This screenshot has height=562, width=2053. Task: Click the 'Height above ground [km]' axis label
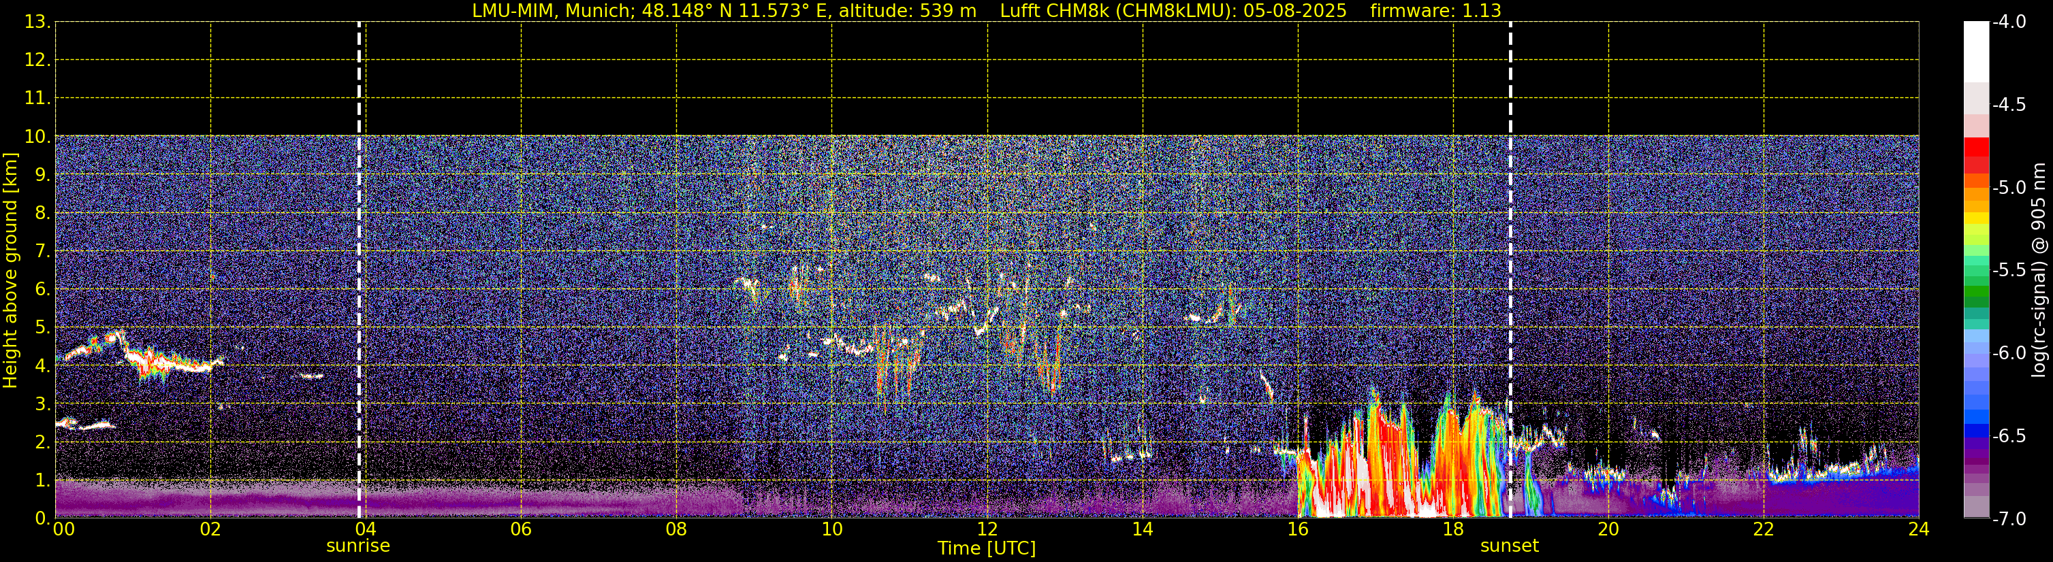click(10, 271)
